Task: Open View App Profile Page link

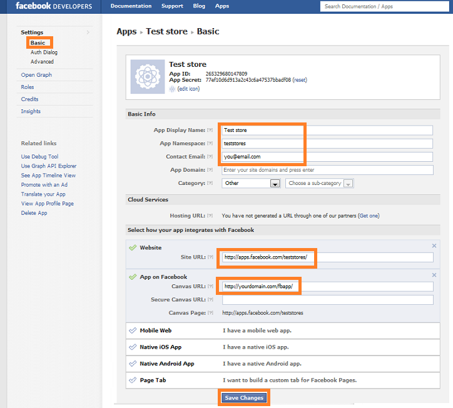Action: (x=48, y=204)
